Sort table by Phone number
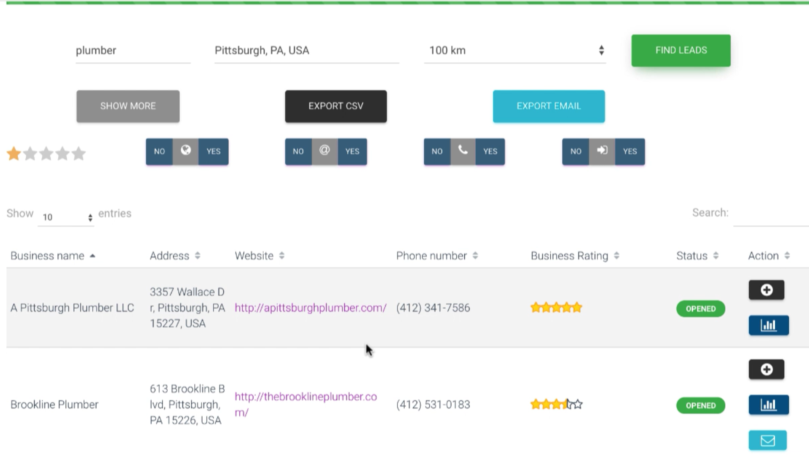Screen dimensions: 809x455 [437, 256]
